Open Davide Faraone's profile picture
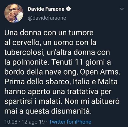This screenshot has height=127, width=128. pos(14,13)
